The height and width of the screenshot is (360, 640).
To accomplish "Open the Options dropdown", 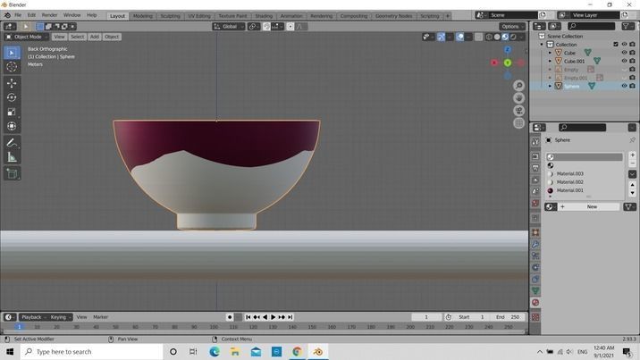I will pyautogui.click(x=512, y=27).
